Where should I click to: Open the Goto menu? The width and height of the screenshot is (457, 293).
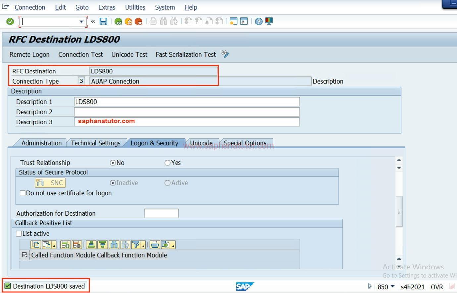click(x=82, y=7)
